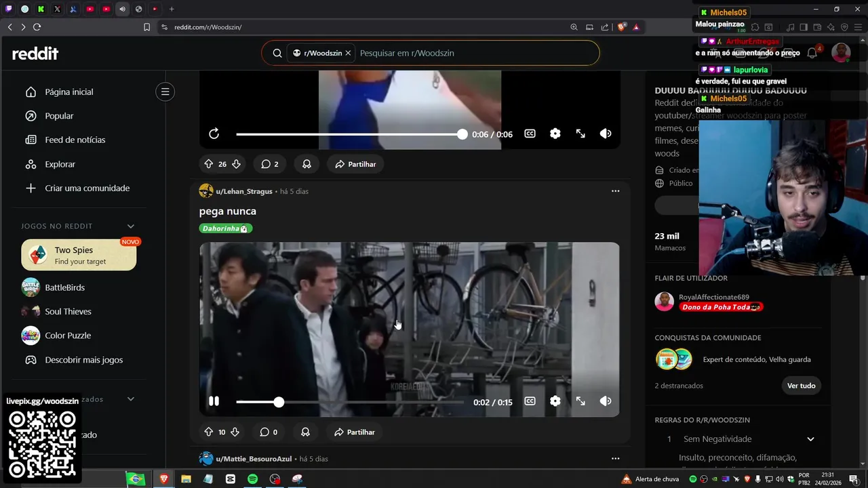Expand the Sem Negatividade rule
Viewport: 868px width, 488px height.
pos(810,439)
